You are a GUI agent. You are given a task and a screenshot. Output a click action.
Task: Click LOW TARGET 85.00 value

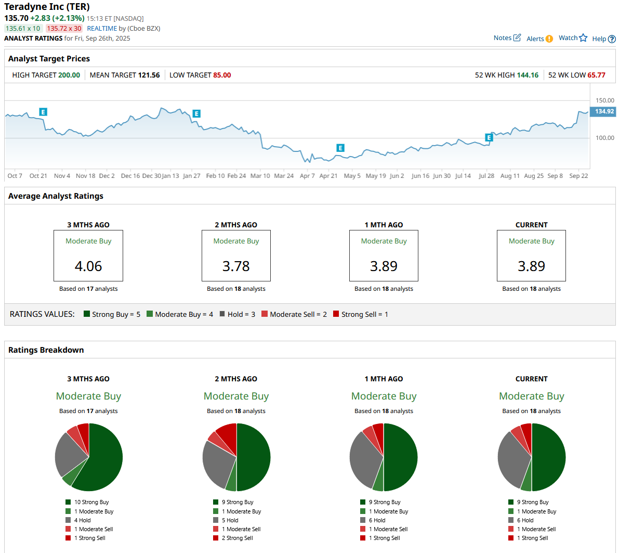(222, 75)
